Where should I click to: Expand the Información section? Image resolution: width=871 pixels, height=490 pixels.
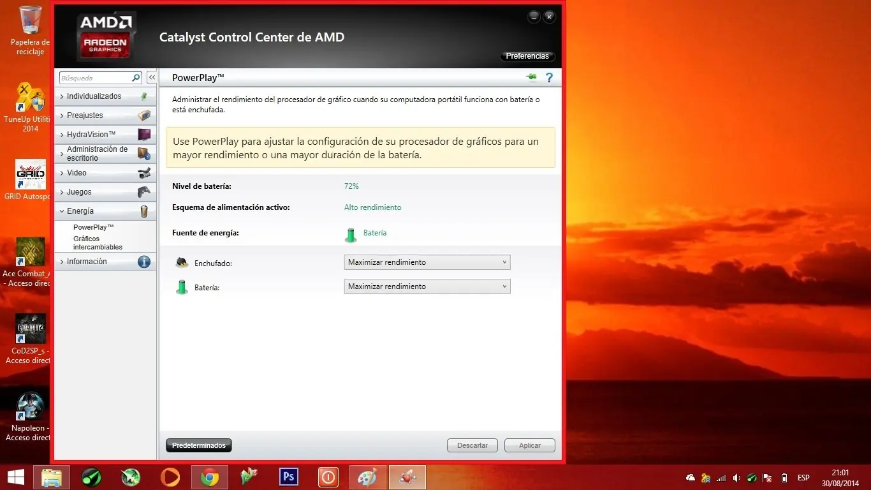[105, 262]
